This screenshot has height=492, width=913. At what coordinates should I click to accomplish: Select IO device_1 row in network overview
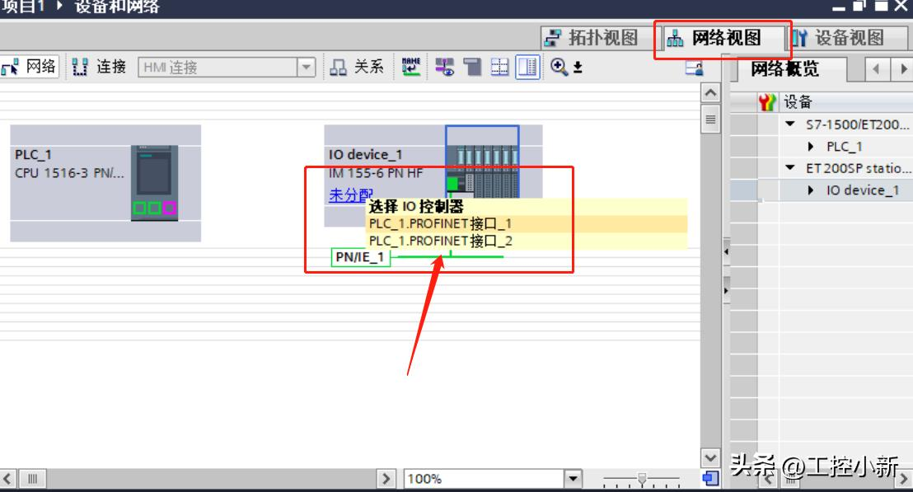(x=822, y=190)
